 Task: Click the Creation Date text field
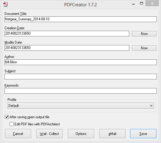tap(67, 33)
